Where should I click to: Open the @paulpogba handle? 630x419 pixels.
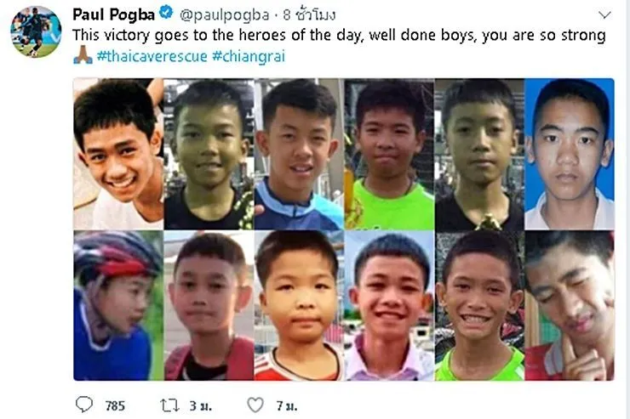224,14
